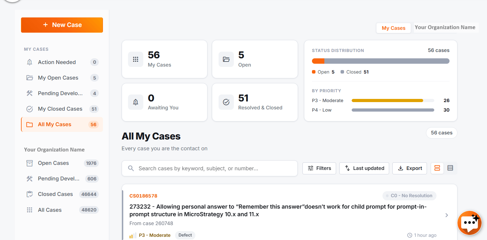This screenshot has height=240, width=487.
Task: Switch to compact list view icon
Action: tap(450, 168)
